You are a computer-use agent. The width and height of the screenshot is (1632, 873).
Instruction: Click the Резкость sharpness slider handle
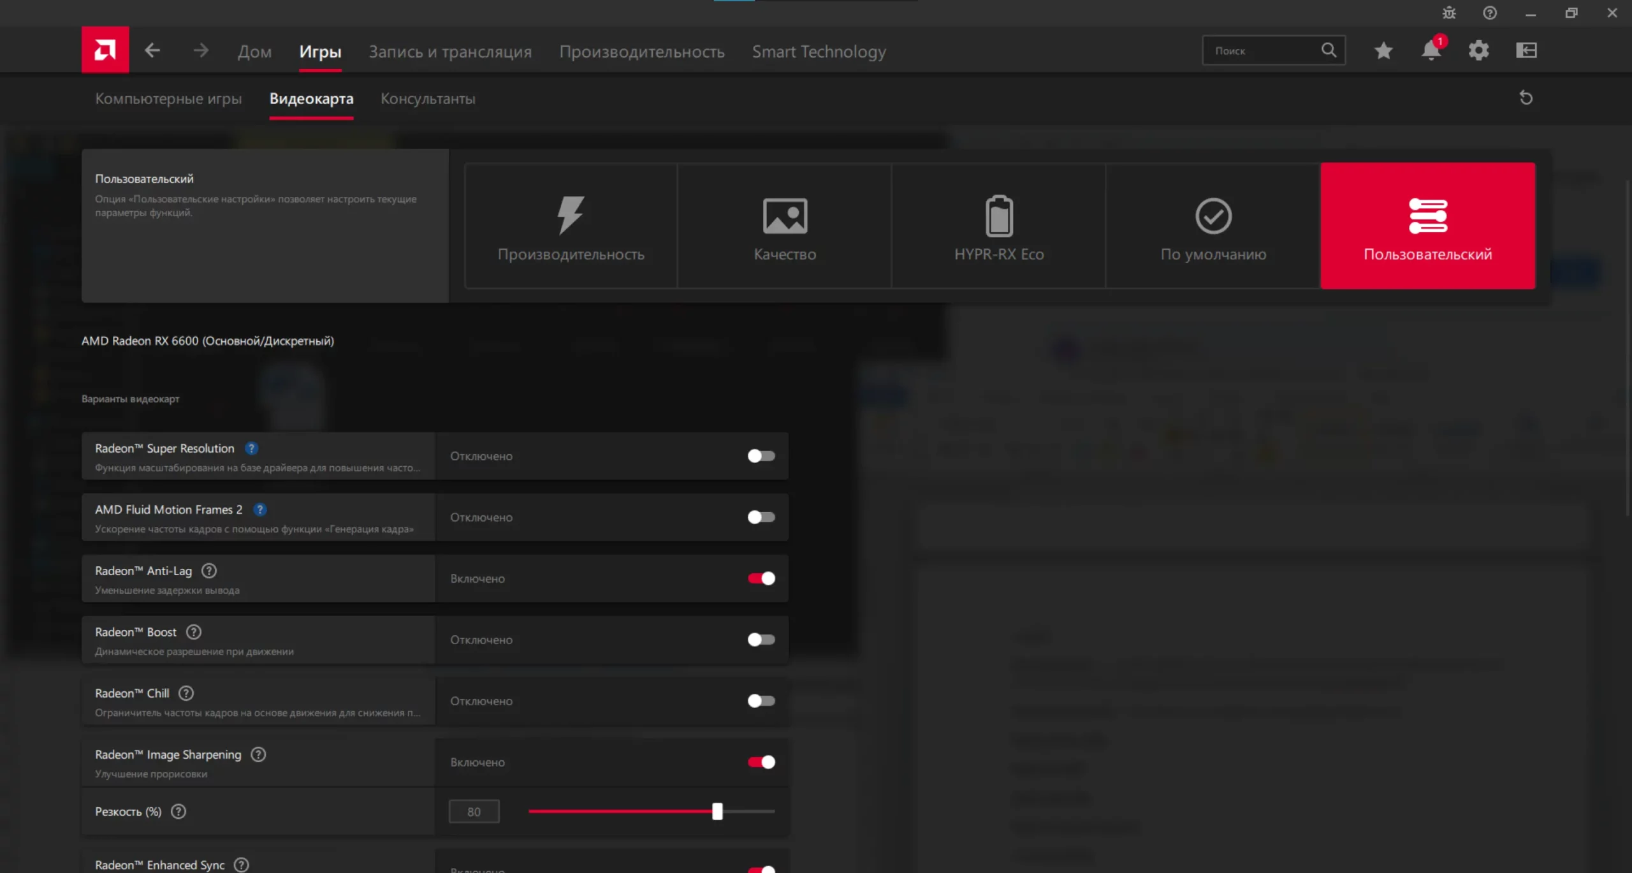click(717, 811)
